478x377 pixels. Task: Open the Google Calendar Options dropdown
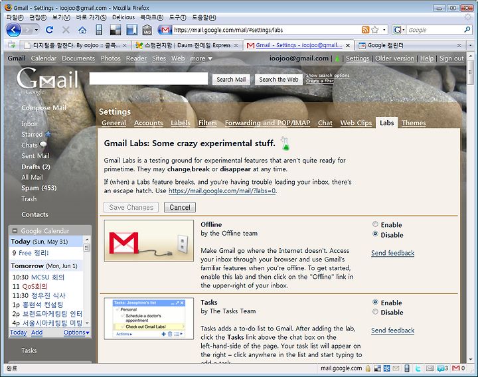(76, 333)
